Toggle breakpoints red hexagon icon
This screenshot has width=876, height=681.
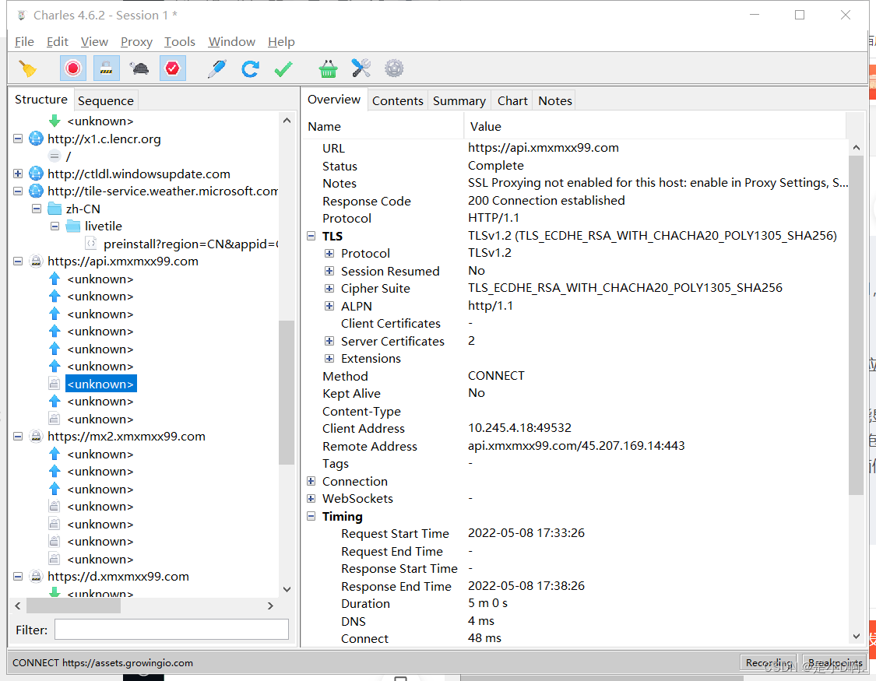pos(173,68)
